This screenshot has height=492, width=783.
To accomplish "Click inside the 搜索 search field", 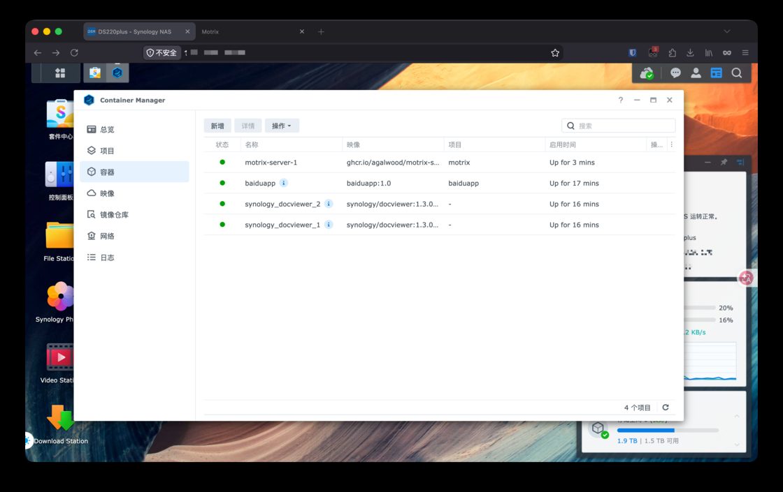I will tap(619, 126).
